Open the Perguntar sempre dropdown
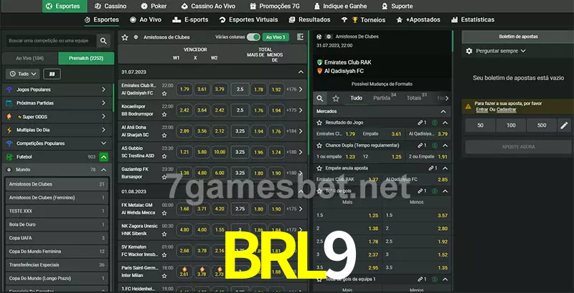Image resolution: width=574 pixels, height=293 pixels. pyautogui.click(x=501, y=51)
